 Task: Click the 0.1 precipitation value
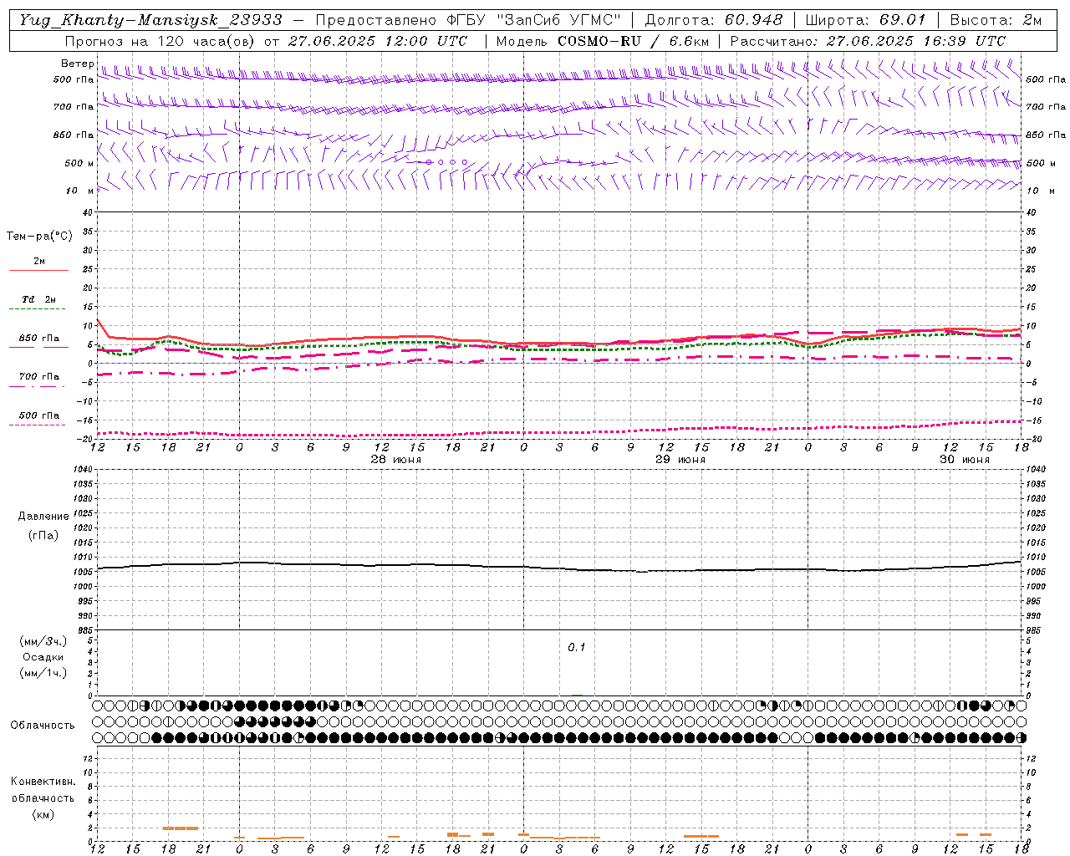(x=577, y=648)
